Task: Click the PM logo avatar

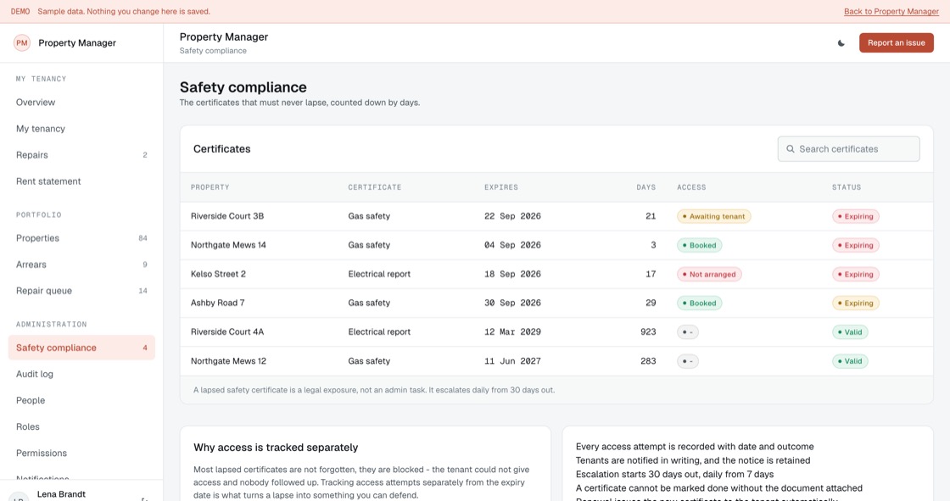Action: click(22, 43)
